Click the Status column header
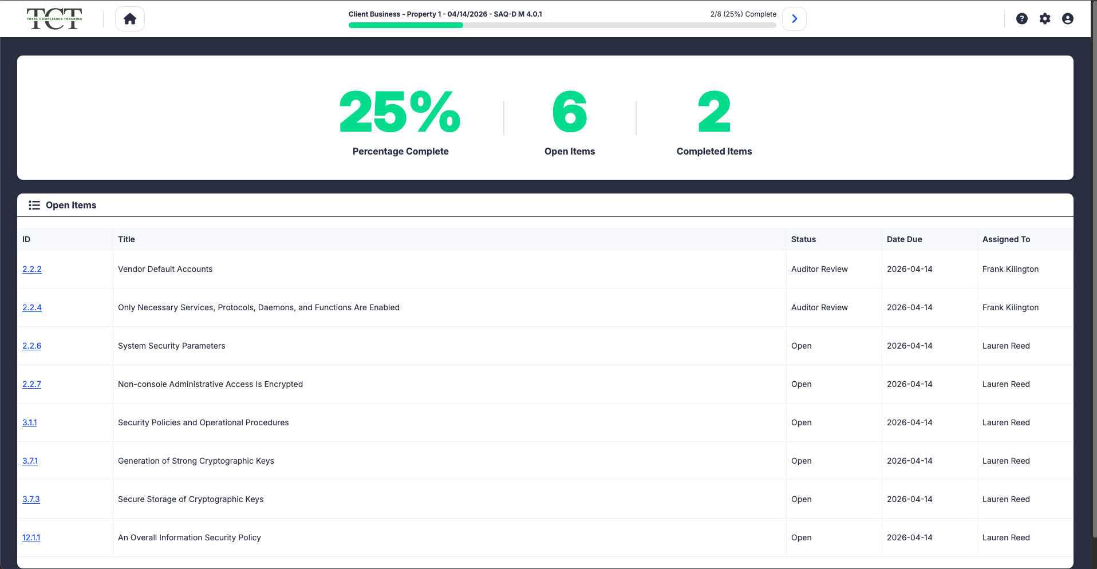Screen dimensions: 1097x569 tap(803, 239)
